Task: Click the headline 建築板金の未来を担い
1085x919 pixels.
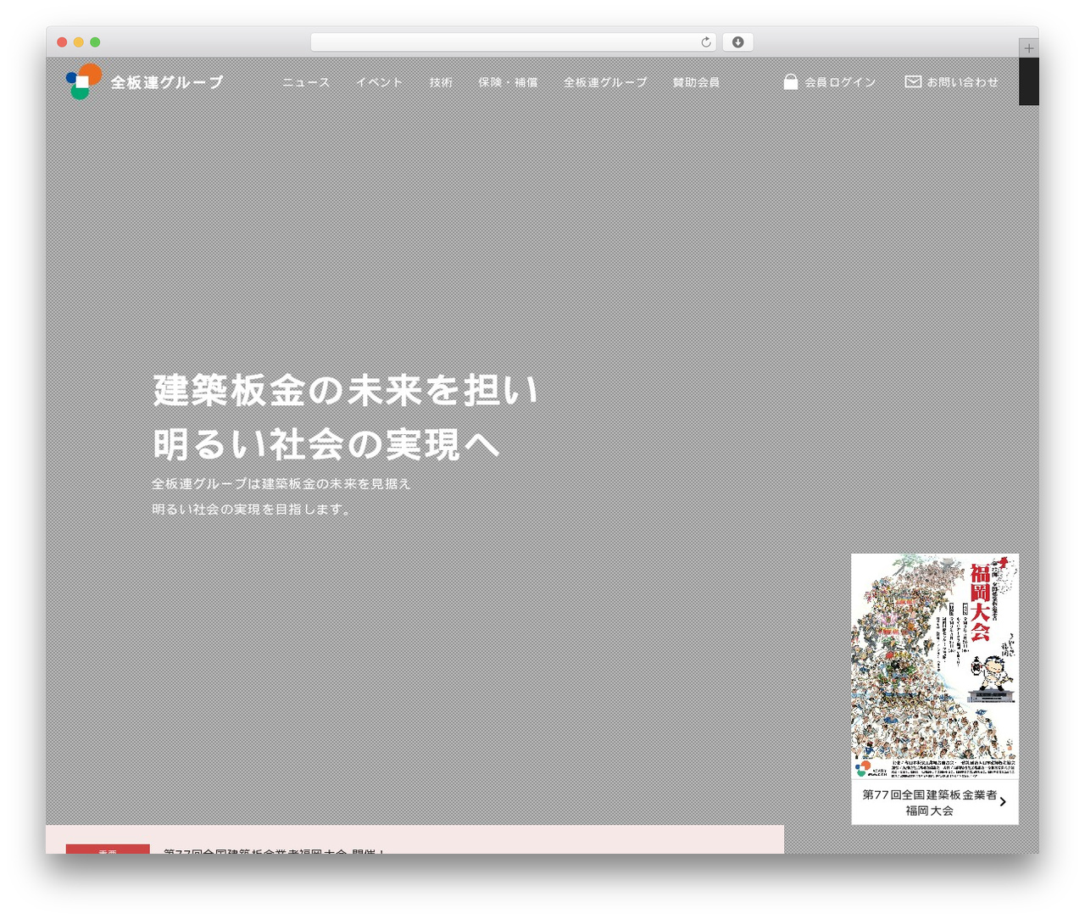Action: pos(346,390)
